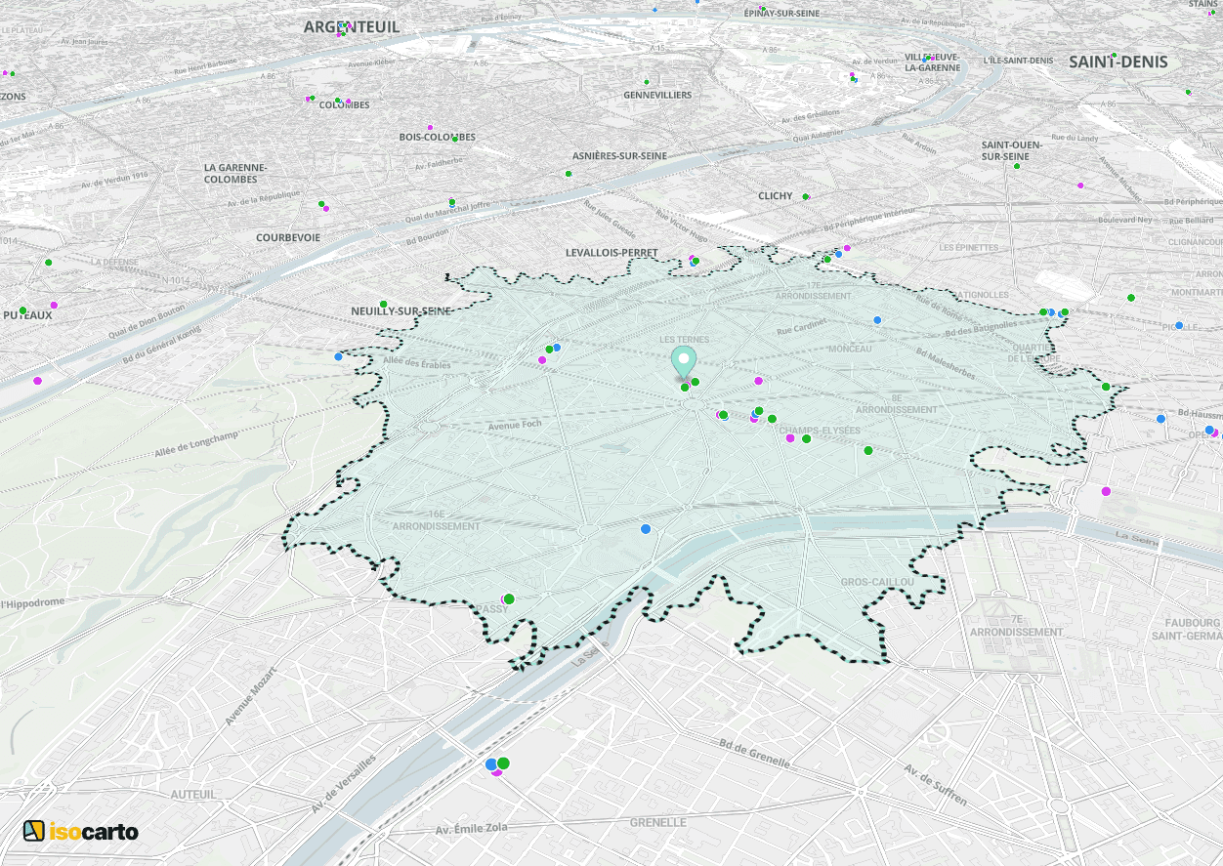Select the green marker on Champs-Élysées
The image size is (1223, 866).
[x=806, y=438]
